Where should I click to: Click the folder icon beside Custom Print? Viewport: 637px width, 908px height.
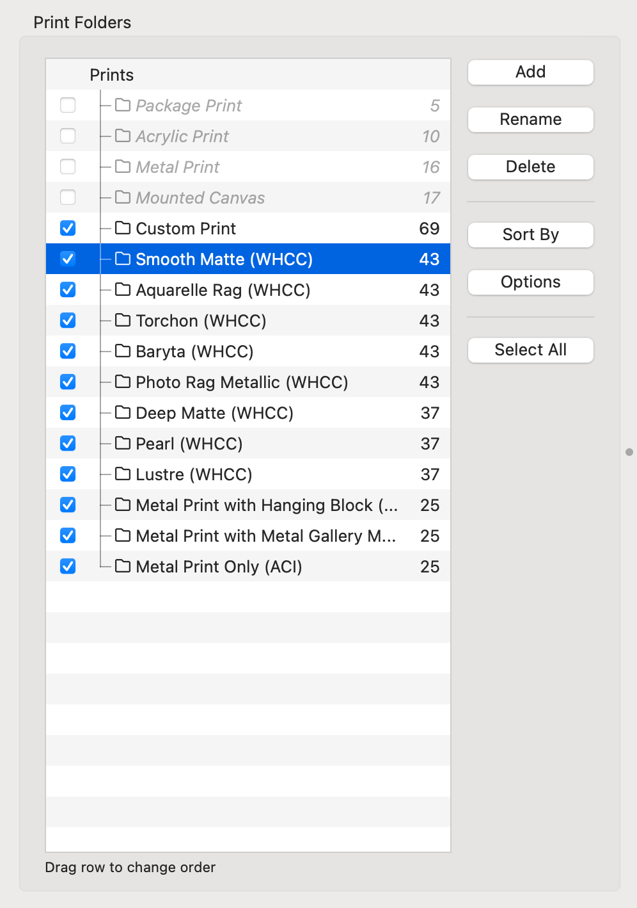[123, 228]
